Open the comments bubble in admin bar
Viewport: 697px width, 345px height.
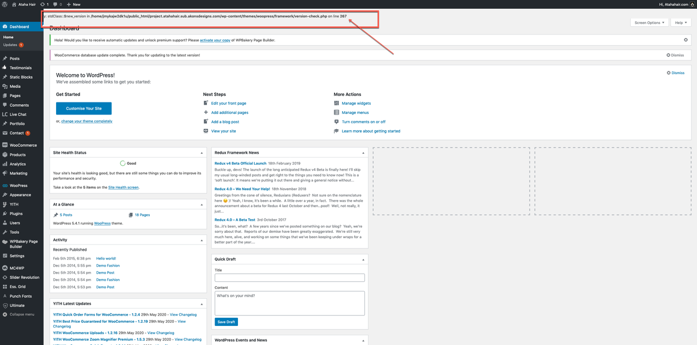pyautogui.click(x=57, y=4)
